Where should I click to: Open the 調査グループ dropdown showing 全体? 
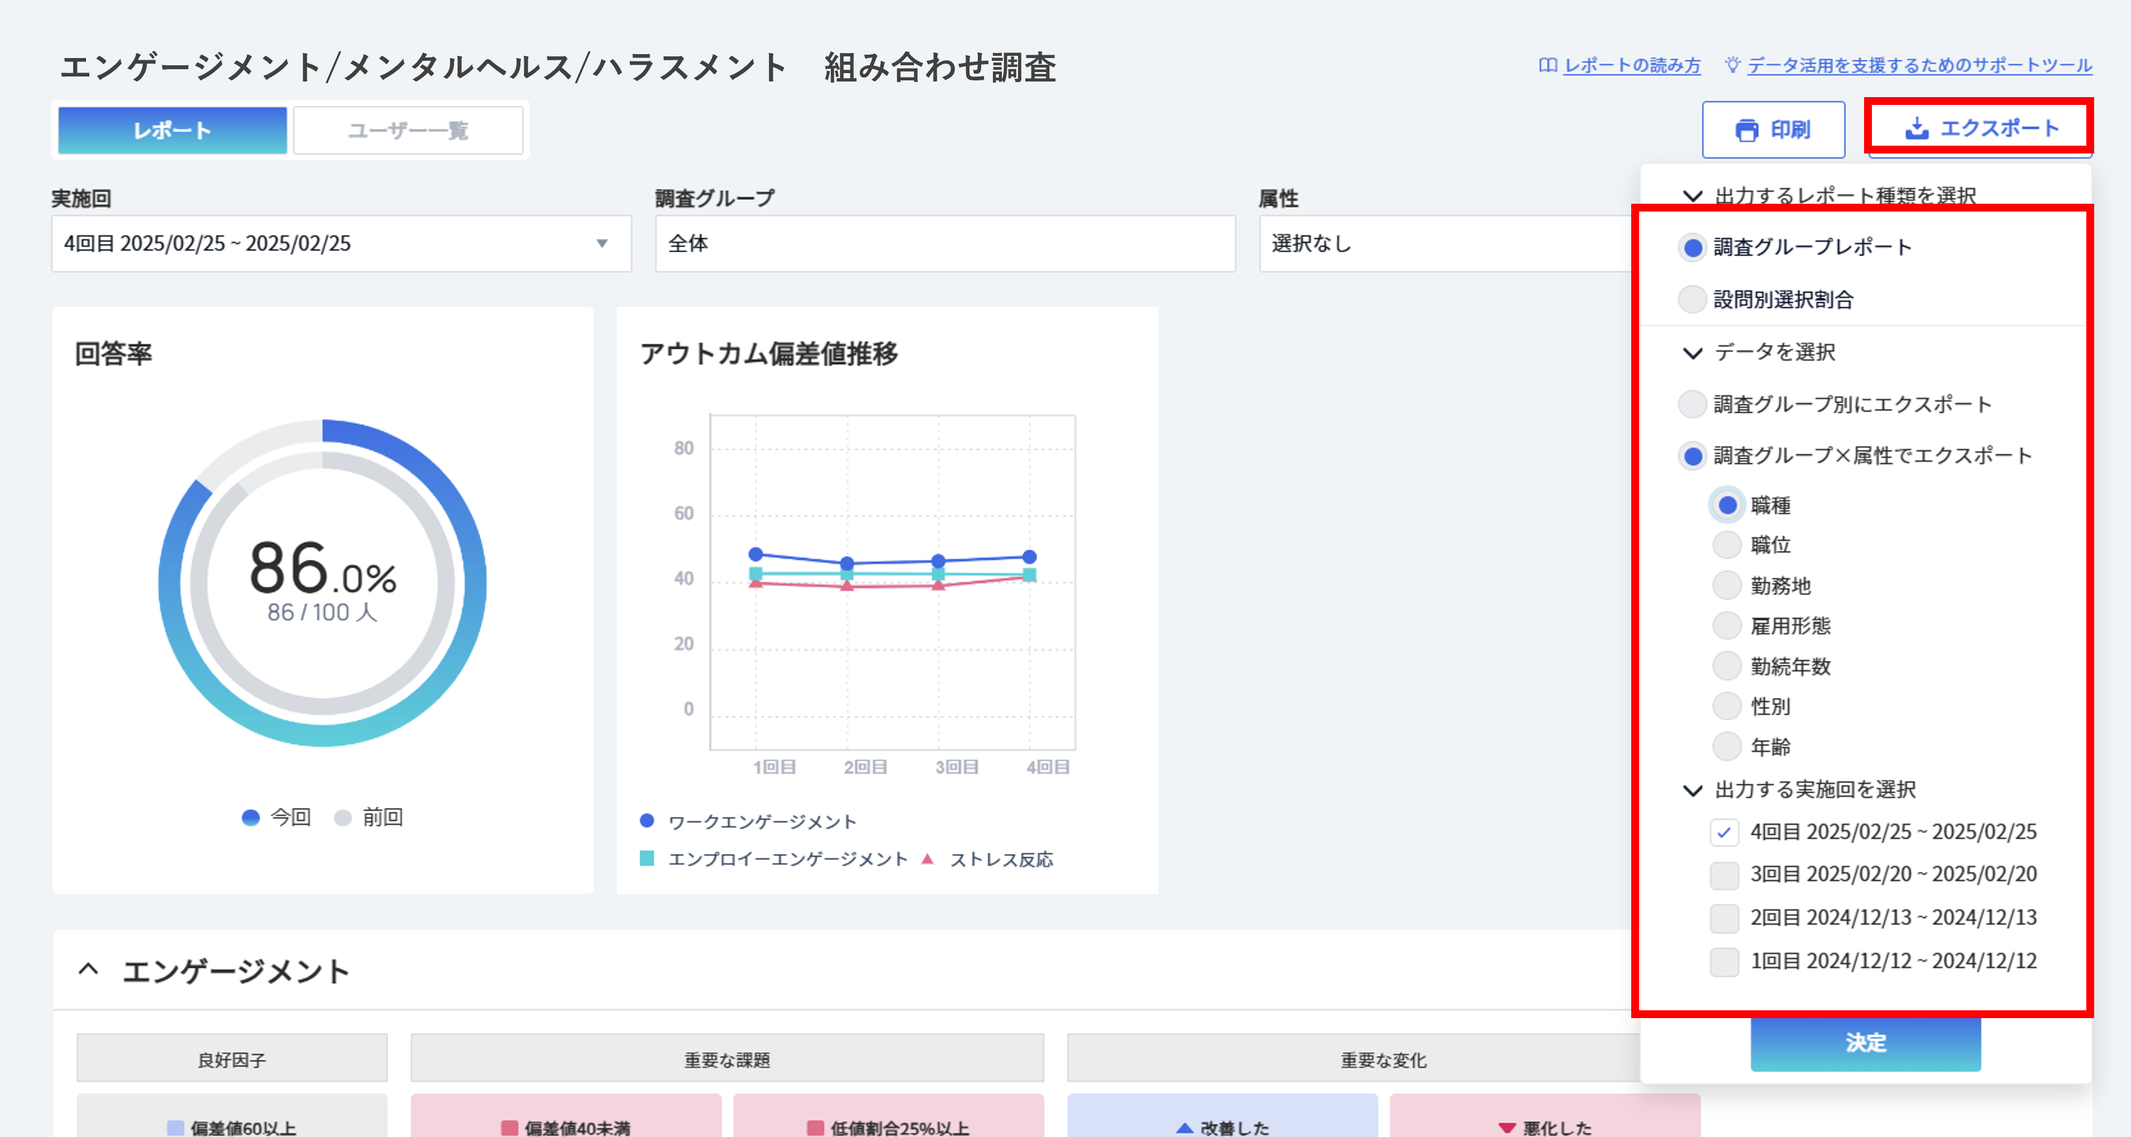(945, 243)
